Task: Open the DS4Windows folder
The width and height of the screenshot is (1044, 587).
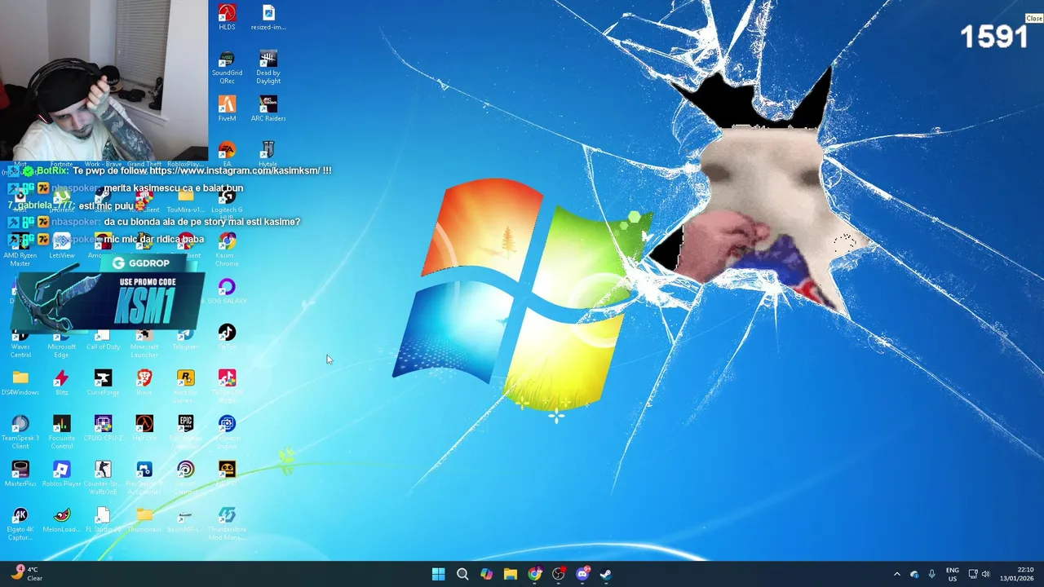Action: (20, 382)
